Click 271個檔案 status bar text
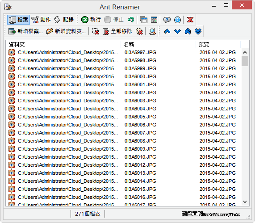Viewport: 255px width, 223px height. pyautogui.click(x=88, y=214)
